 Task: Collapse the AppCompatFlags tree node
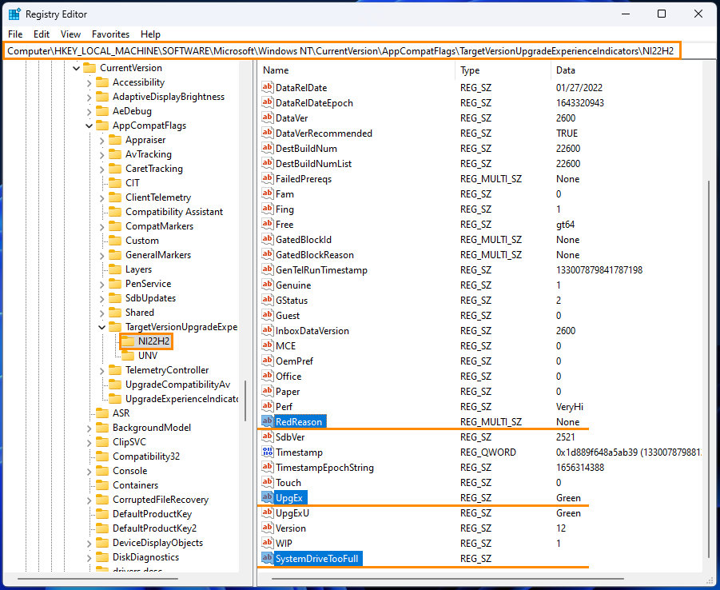coord(89,126)
